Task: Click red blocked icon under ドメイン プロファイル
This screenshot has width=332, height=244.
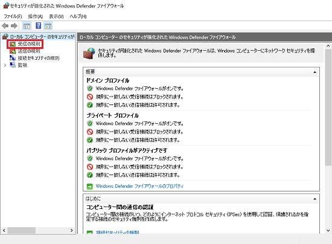Action: point(90,97)
